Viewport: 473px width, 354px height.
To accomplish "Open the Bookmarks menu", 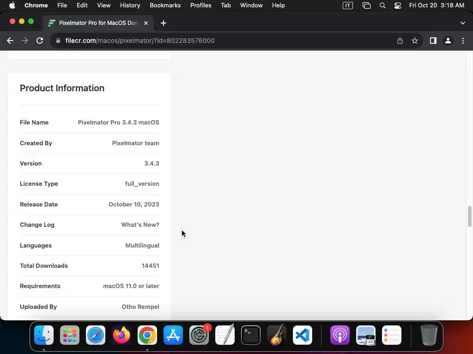I will [x=165, y=6].
